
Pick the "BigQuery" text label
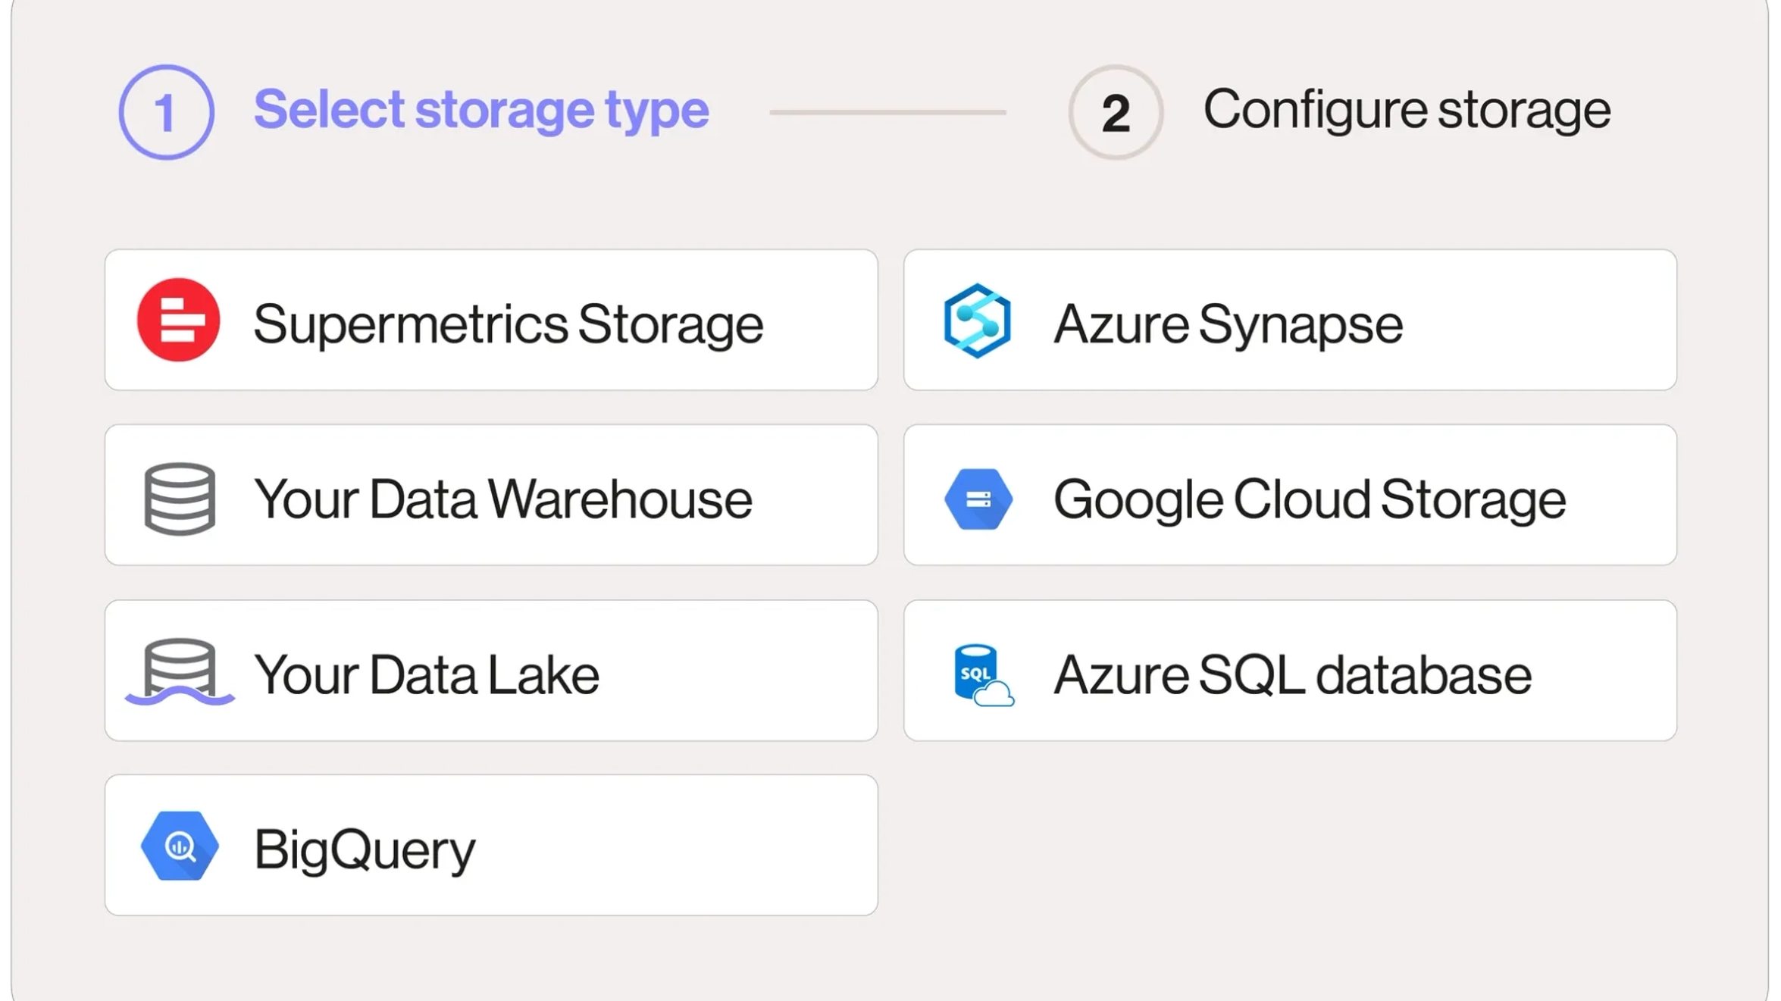364,849
